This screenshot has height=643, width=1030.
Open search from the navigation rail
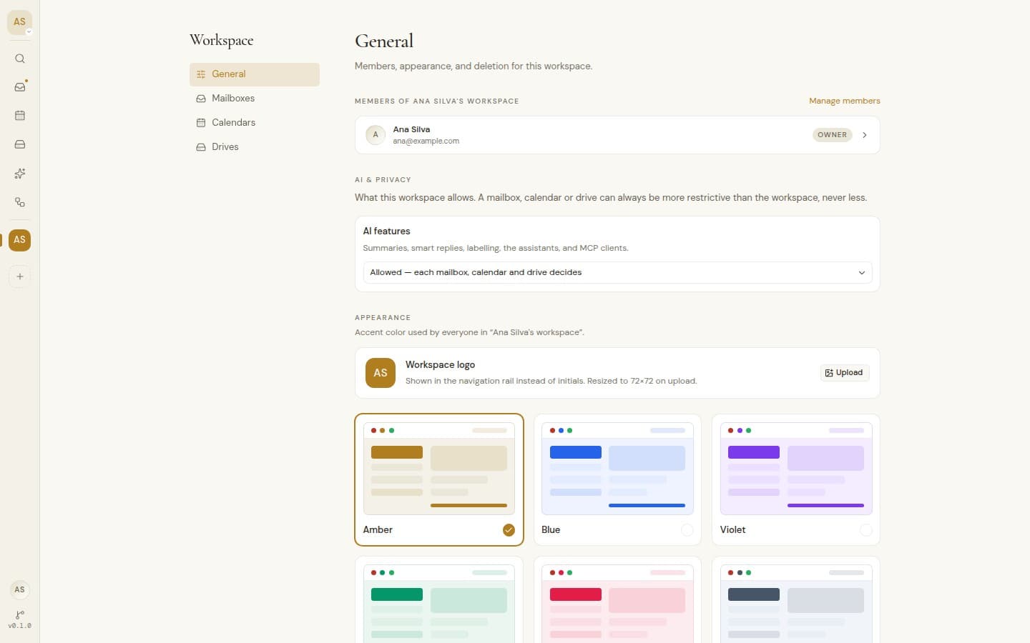pos(20,59)
